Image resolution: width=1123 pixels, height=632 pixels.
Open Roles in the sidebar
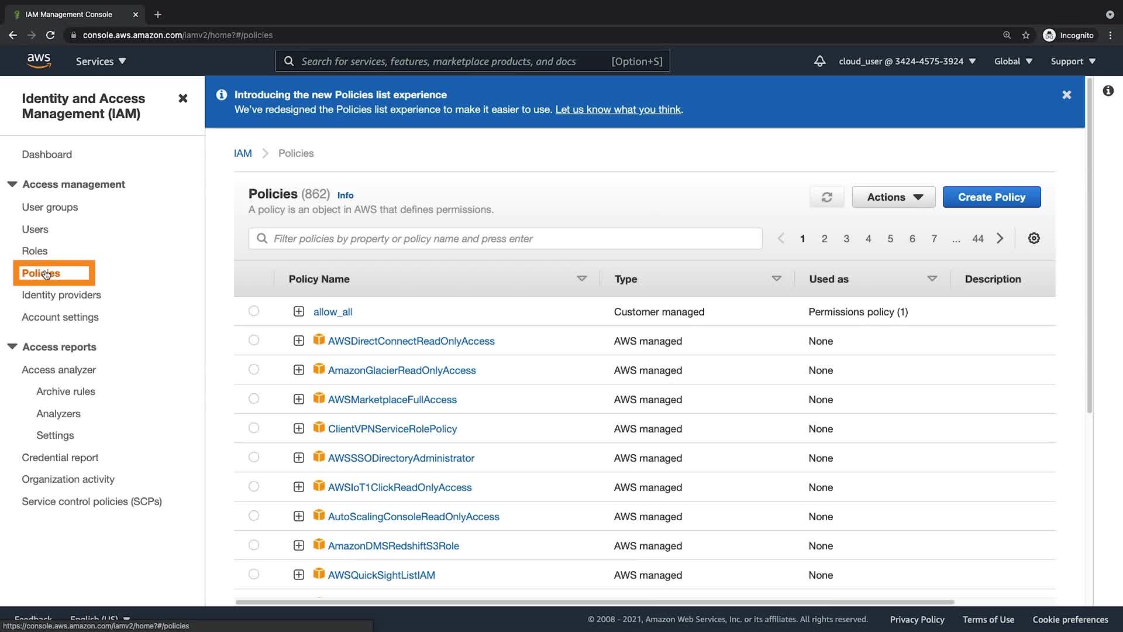pos(35,251)
